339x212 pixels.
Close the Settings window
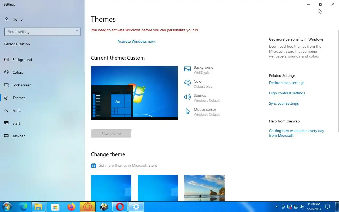(333, 4)
